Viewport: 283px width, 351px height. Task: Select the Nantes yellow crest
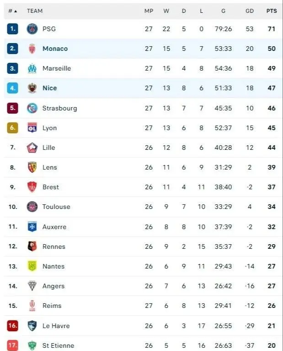pyautogui.click(x=32, y=266)
